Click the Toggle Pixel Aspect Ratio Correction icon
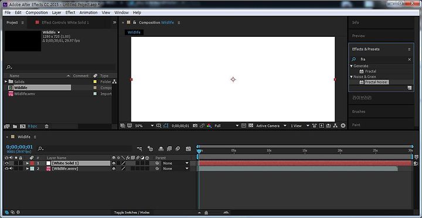 coord(315,126)
